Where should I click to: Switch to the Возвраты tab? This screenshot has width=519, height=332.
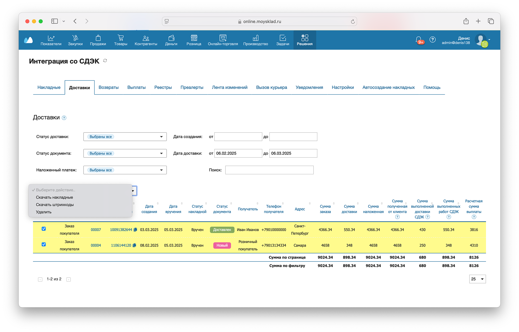point(108,87)
